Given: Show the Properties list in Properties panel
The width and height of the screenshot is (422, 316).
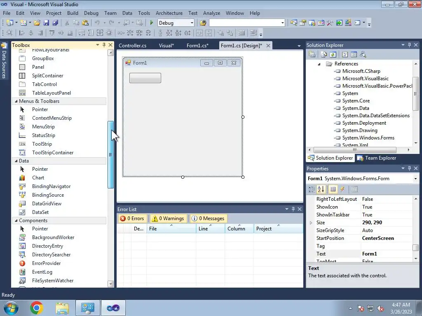Looking at the screenshot, I should (x=333, y=189).
